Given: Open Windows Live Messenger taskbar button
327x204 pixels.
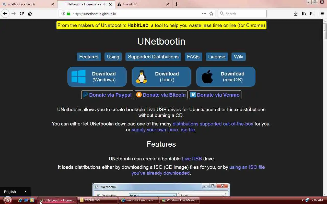Looking at the screenshot, I should click(x=180, y=200).
